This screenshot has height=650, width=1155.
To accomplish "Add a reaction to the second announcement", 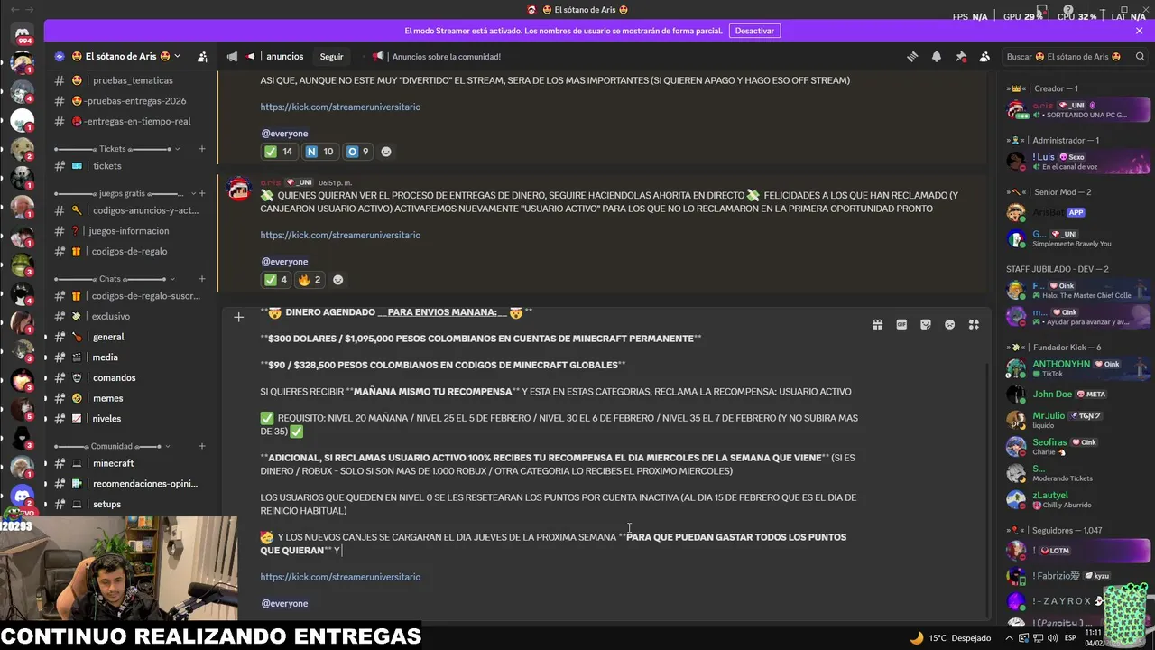I will click(x=338, y=280).
